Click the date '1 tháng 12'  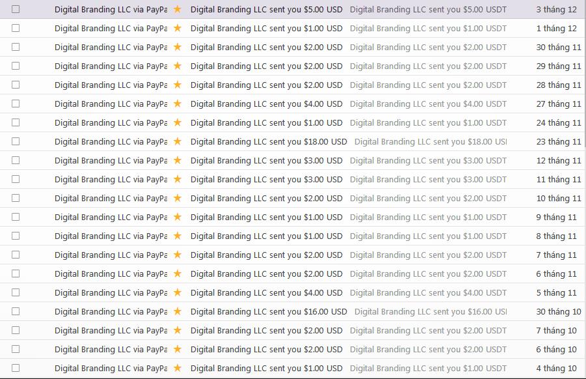pos(556,29)
